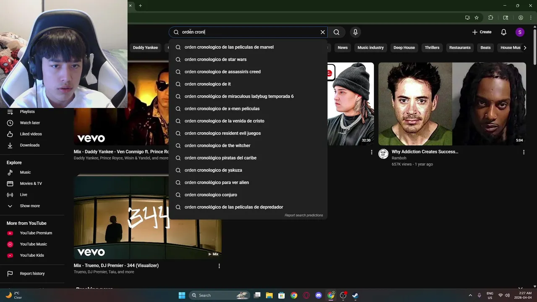Screen dimensions: 537x302
Task: Select orden cronologico de yakuza suggestion
Action: 248,170
